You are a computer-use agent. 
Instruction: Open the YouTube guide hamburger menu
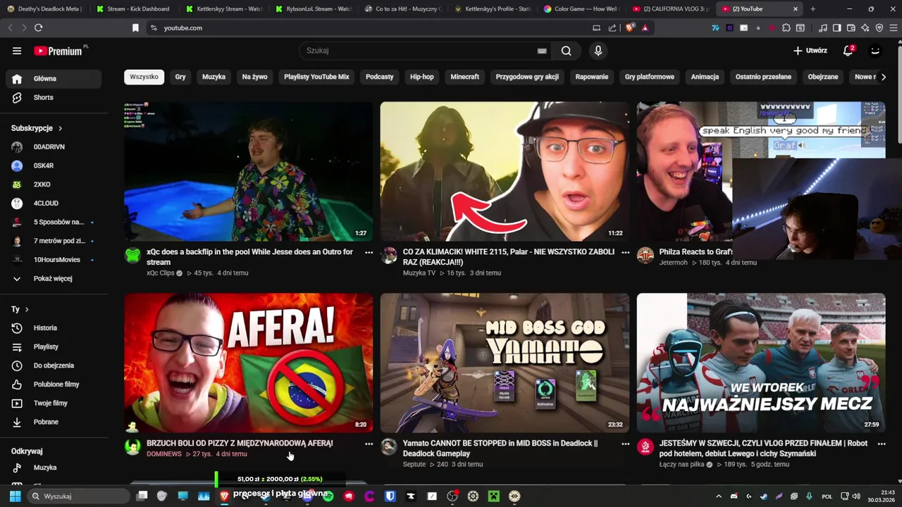(17, 51)
